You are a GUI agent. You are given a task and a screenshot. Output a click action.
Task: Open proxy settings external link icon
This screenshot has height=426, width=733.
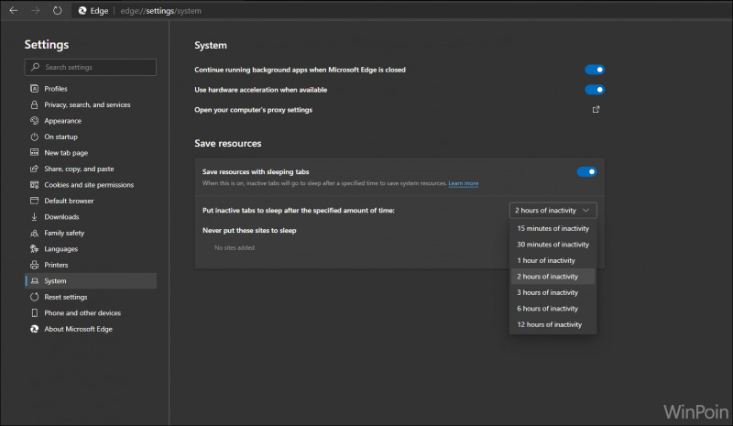pos(596,109)
